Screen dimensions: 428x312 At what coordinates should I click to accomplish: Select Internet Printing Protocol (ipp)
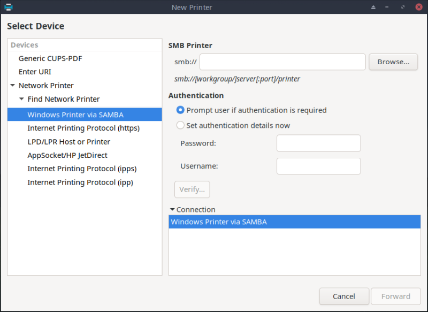coord(80,182)
